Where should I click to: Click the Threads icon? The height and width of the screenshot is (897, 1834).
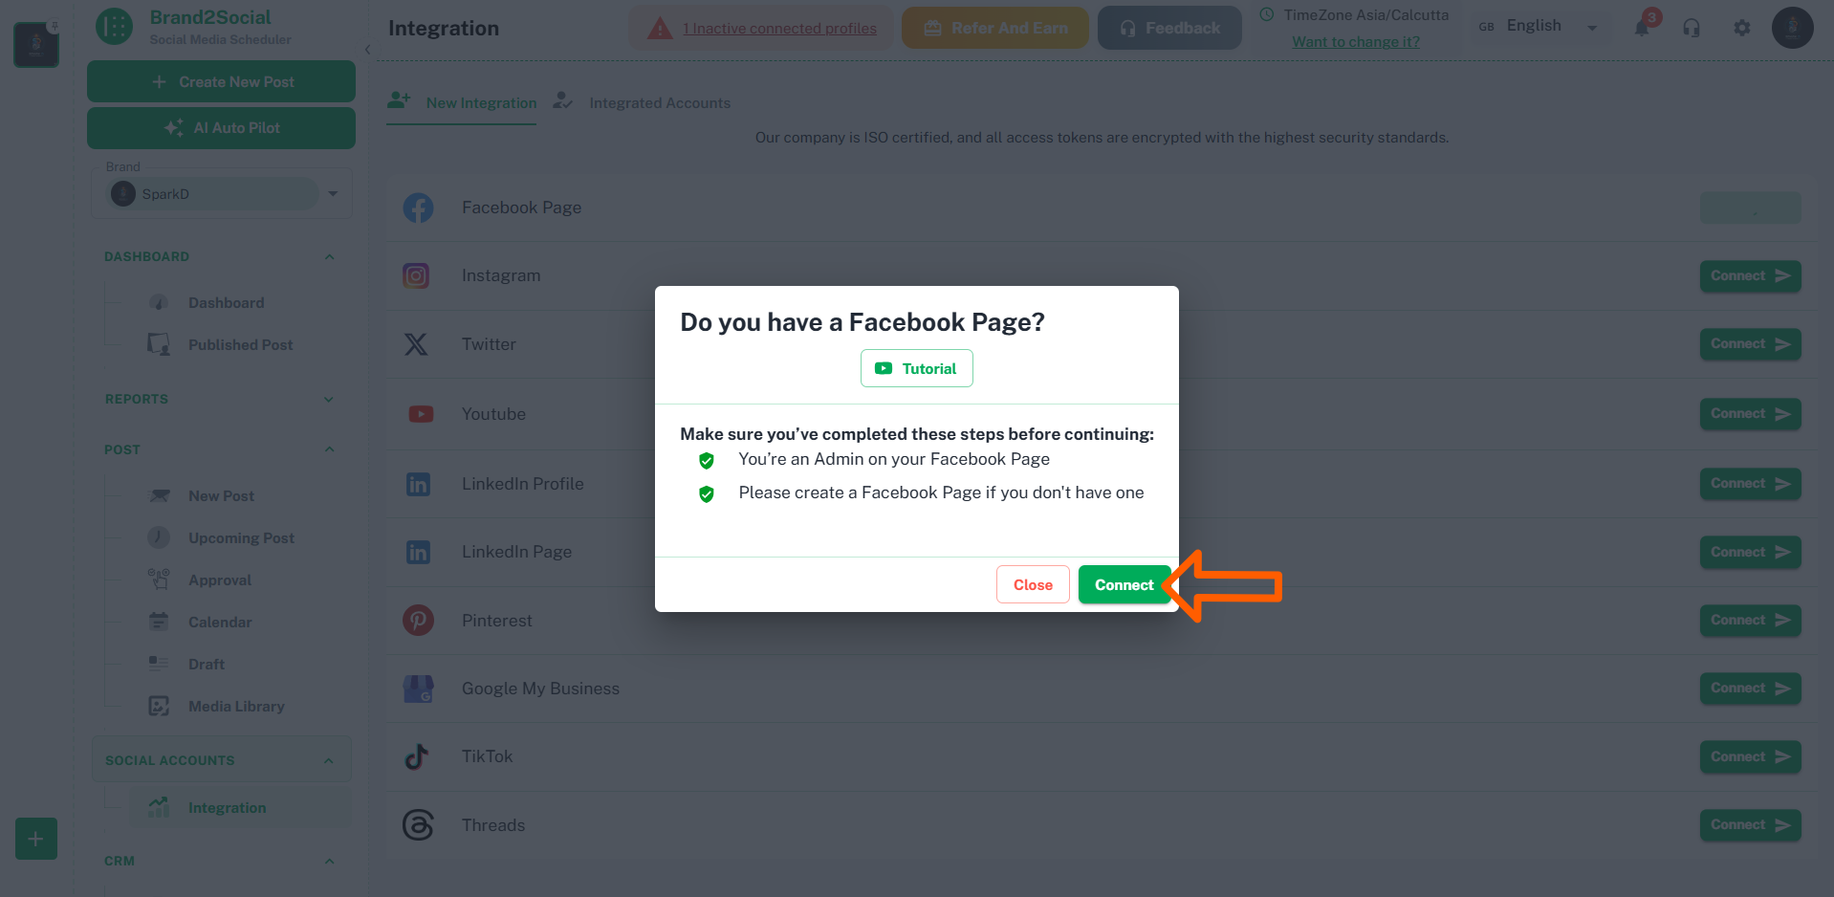point(417,824)
